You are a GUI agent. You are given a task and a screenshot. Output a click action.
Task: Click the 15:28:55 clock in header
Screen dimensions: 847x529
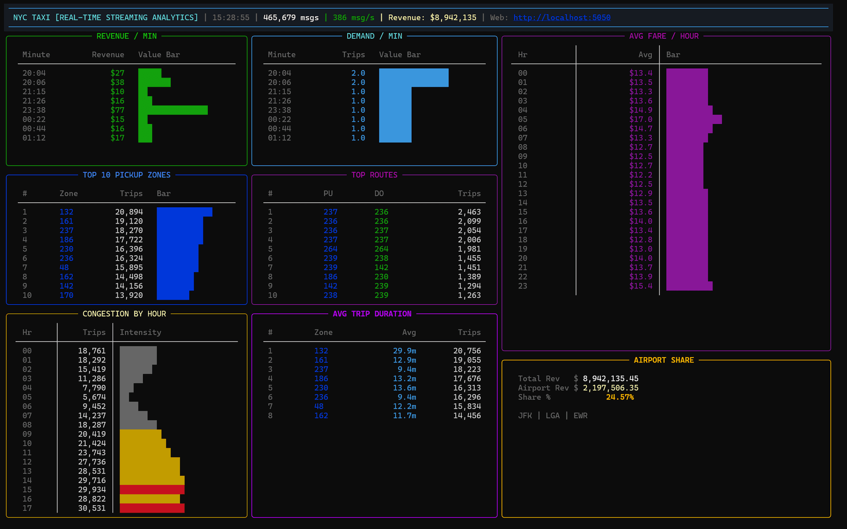tap(231, 18)
